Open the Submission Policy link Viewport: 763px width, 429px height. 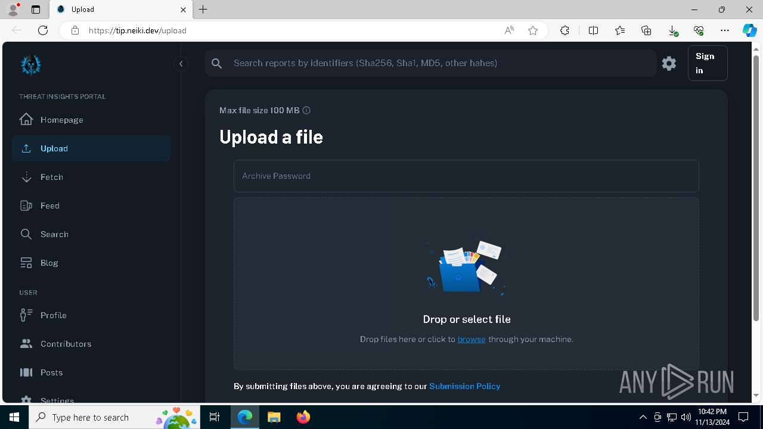click(465, 386)
